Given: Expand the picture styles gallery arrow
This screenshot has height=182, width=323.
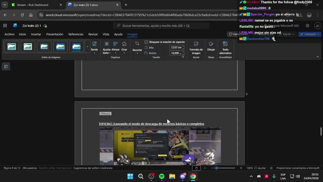Looking at the screenshot, I should pos(87,47).
